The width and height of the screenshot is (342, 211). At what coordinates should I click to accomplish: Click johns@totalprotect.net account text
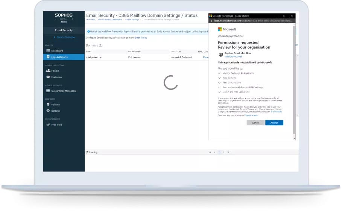click(x=231, y=36)
